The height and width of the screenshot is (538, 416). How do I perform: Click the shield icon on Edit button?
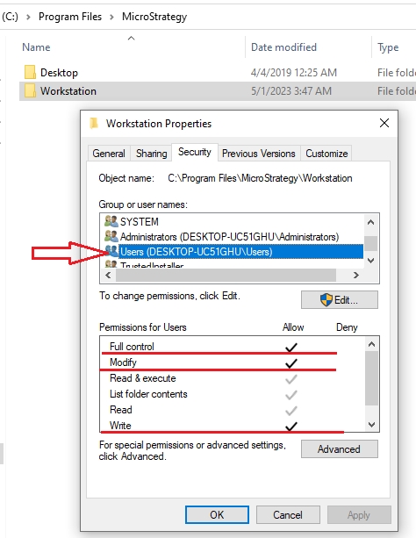point(326,299)
